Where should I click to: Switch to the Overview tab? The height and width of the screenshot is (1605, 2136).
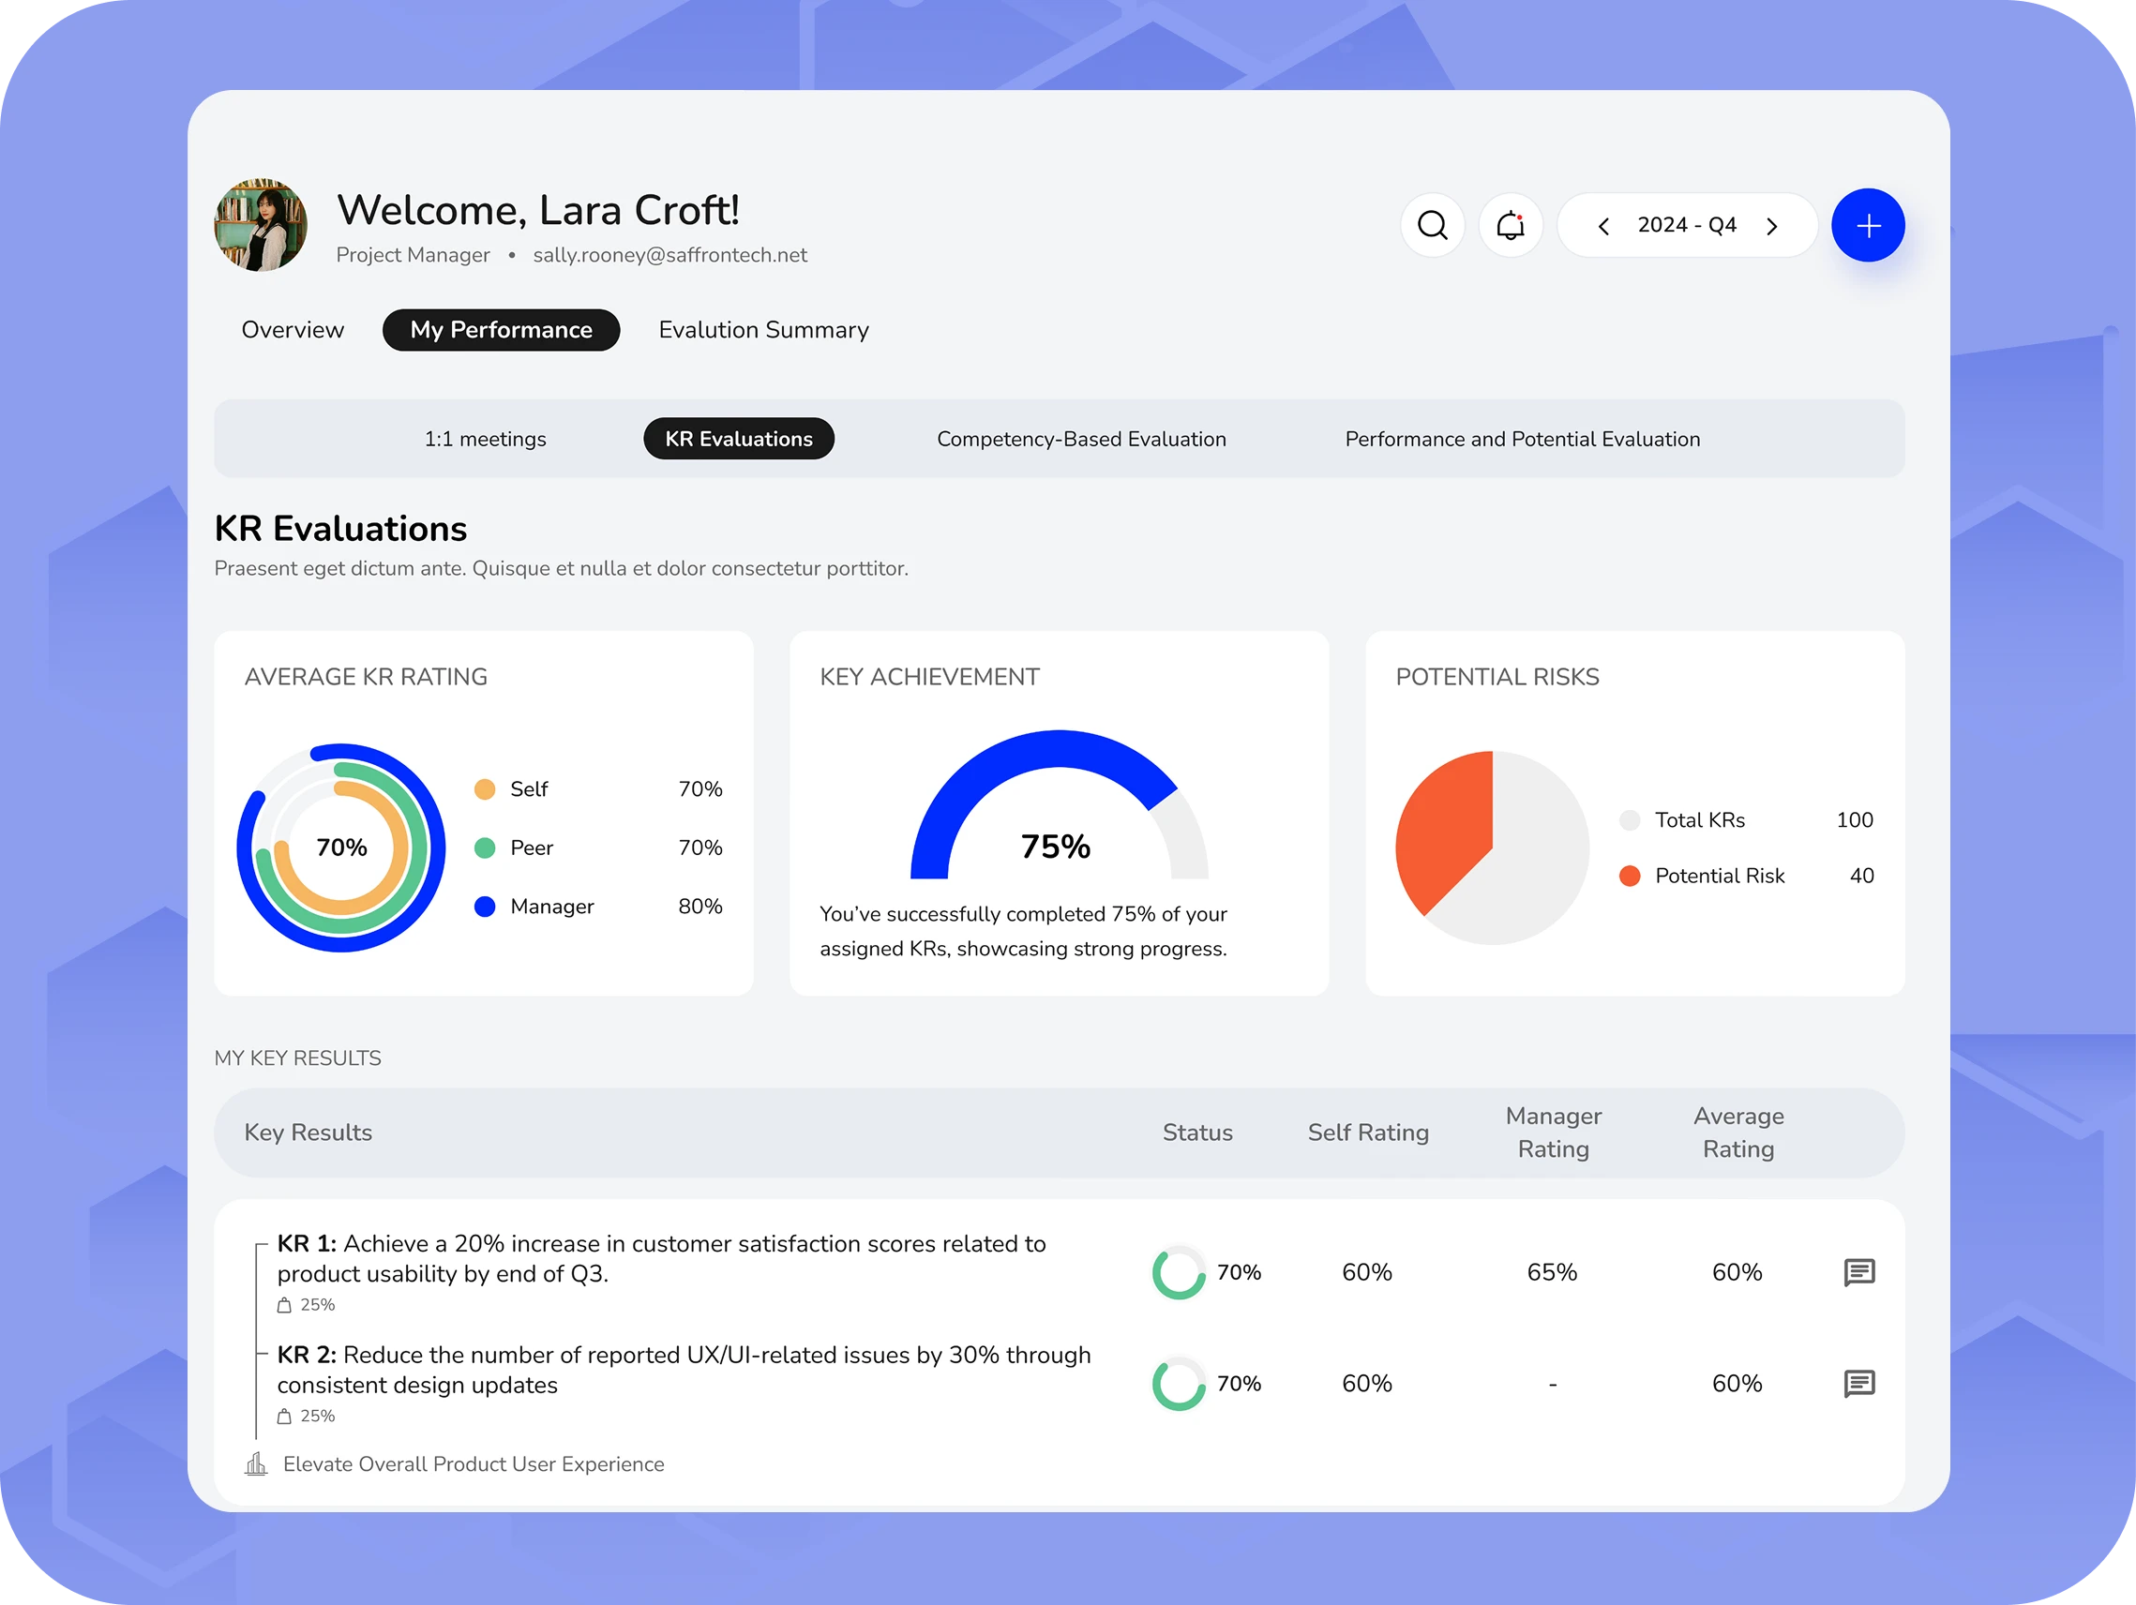click(x=293, y=330)
